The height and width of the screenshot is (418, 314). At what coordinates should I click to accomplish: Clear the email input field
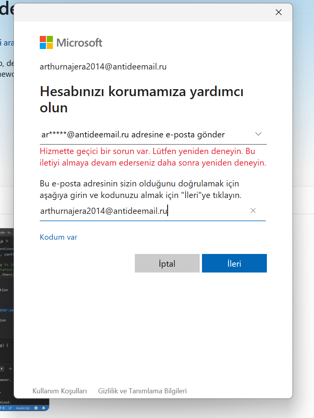click(253, 211)
